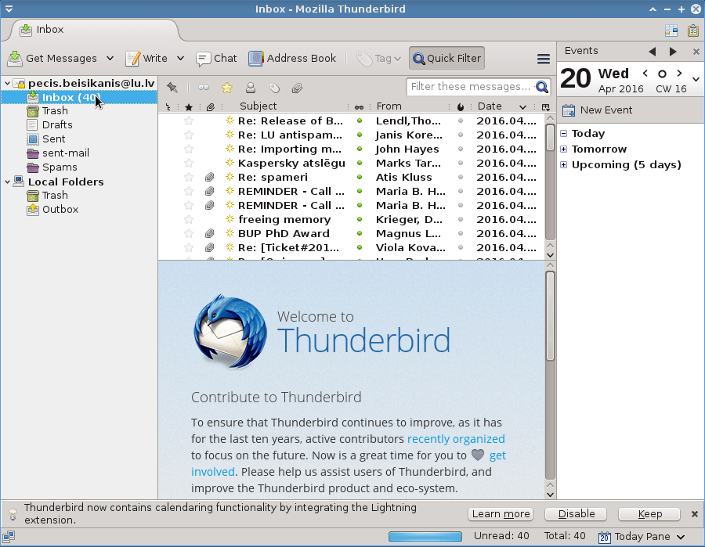Sort by starred column header
The height and width of the screenshot is (547, 705).
pos(189,107)
